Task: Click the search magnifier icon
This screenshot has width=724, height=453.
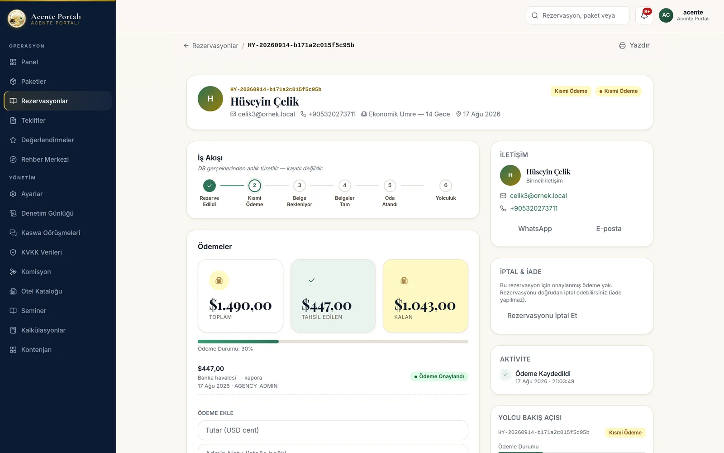Action: click(535, 15)
